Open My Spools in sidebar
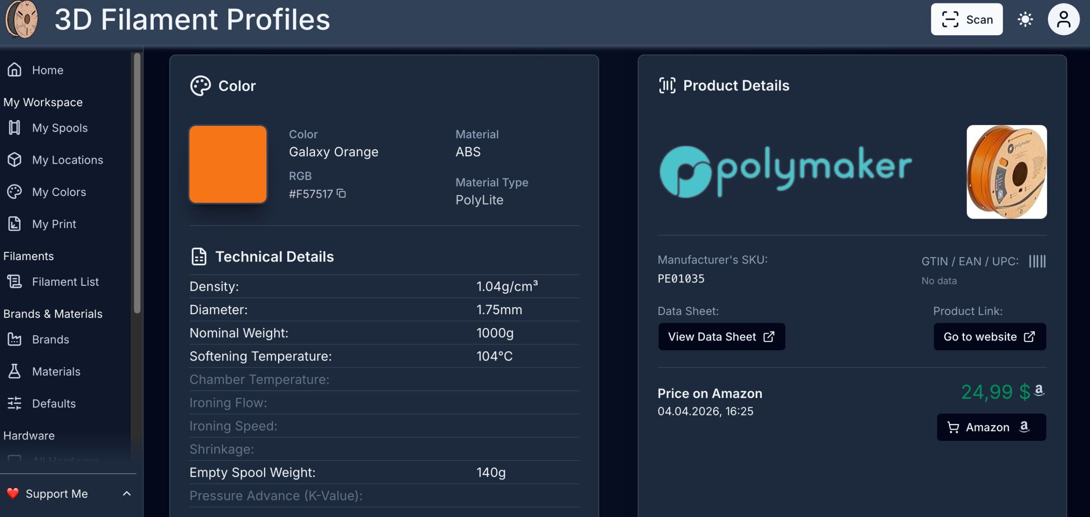Screen dimensions: 1090x517 pos(60,128)
